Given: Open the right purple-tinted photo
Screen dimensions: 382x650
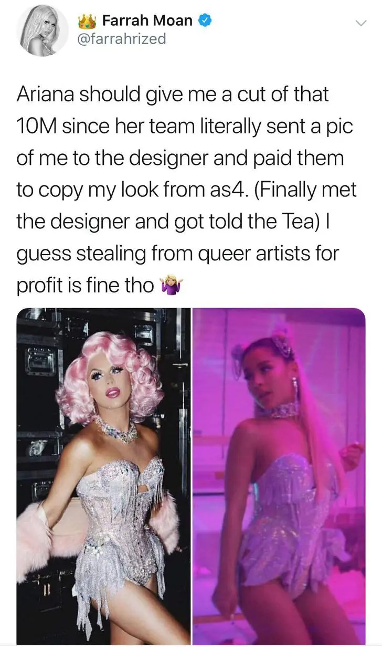Looking at the screenshot, I should (x=279, y=476).
